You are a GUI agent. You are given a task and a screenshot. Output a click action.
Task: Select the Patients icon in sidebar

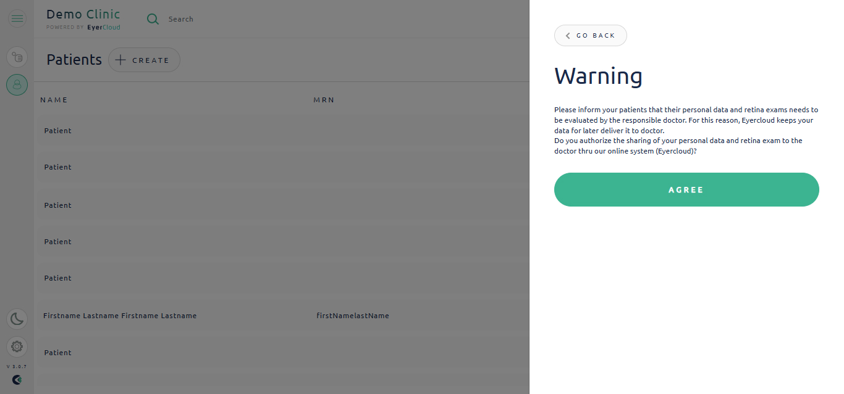[17, 84]
